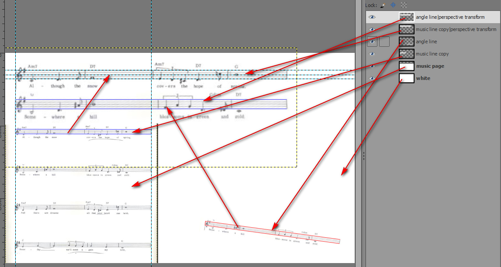Toggle the link box of the 'angle line' layer
The image size is (501, 267).
(384, 42)
